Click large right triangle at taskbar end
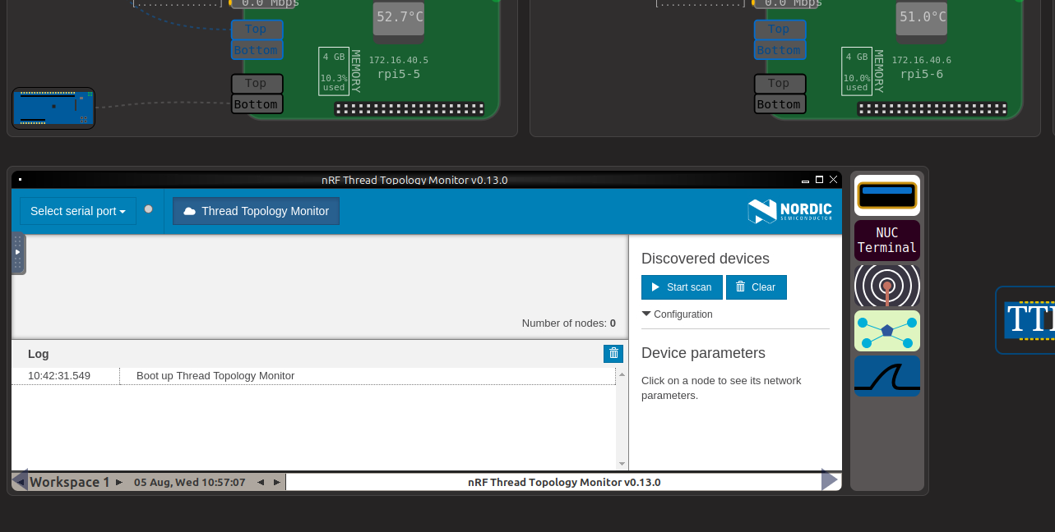 click(830, 480)
